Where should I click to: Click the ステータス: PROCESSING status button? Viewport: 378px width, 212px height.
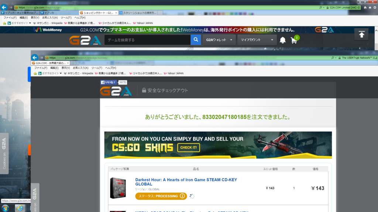pyautogui.click(x=161, y=196)
